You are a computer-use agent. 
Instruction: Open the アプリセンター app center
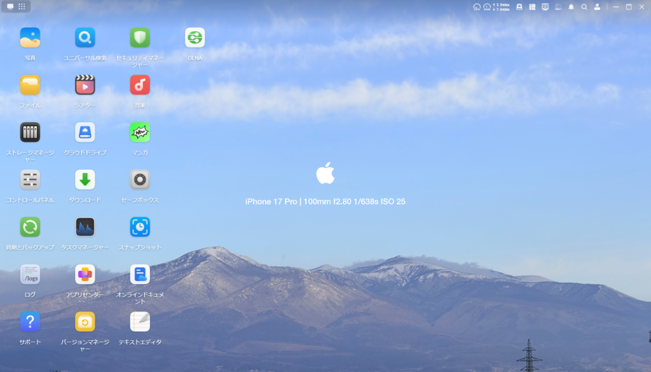click(85, 274)
